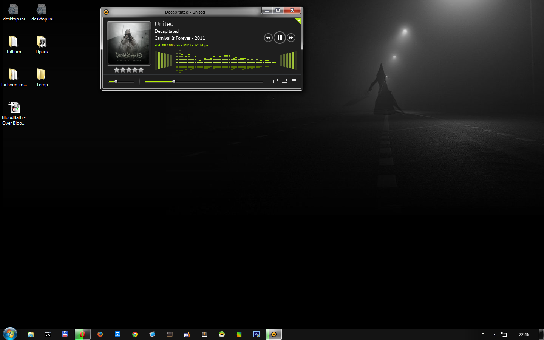Launch Firefox from the taskbar
544x340 pixels.
pyautogui.click(x=100, y=334)
